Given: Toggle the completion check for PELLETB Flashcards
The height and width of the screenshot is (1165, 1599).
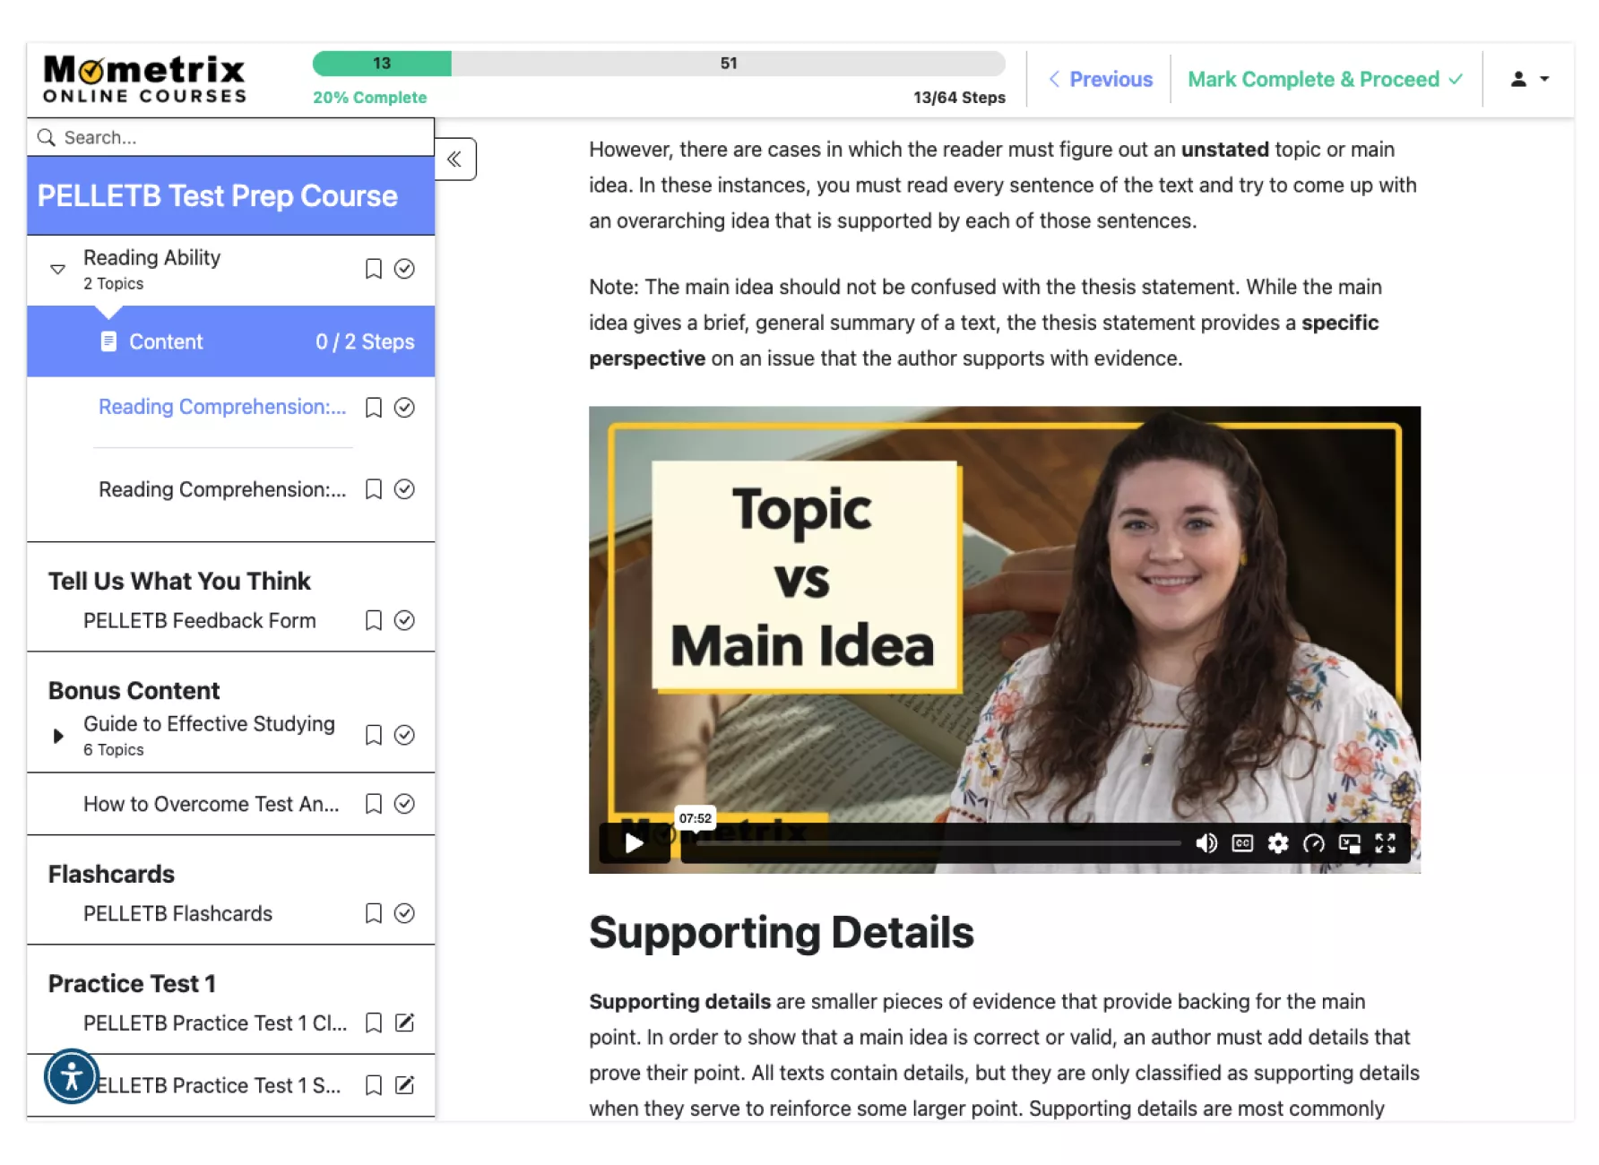Looking at the screenshot, I should (404, 913).
